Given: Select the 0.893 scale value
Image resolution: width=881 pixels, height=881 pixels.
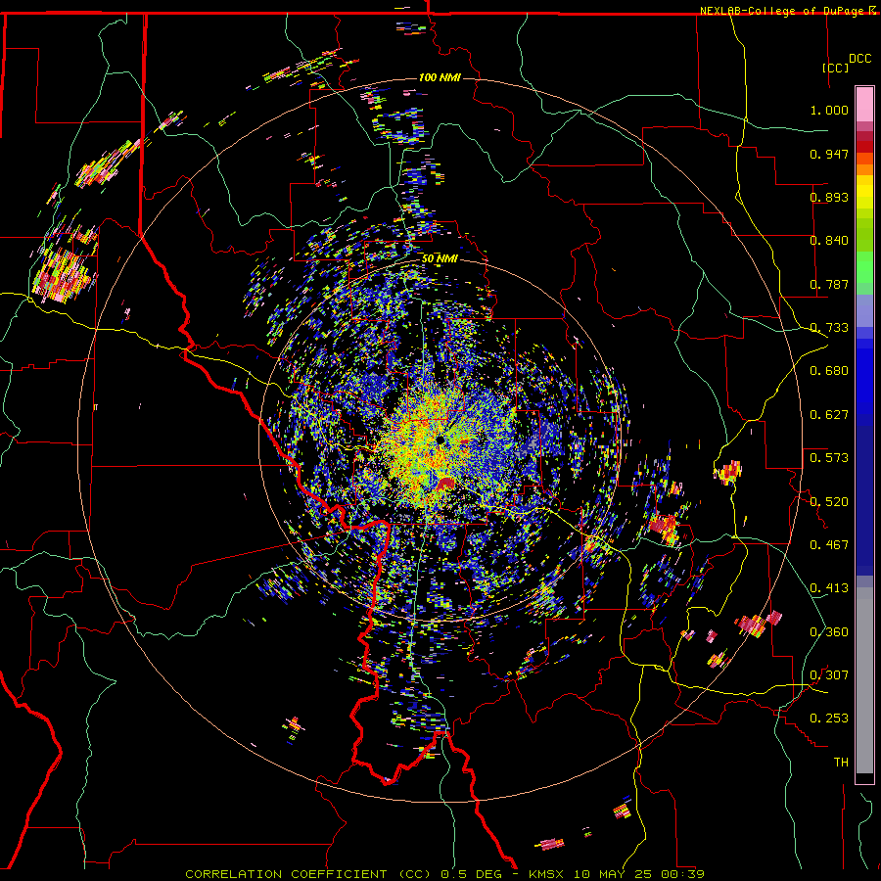Looking at the screenshot, I should 829,197.
